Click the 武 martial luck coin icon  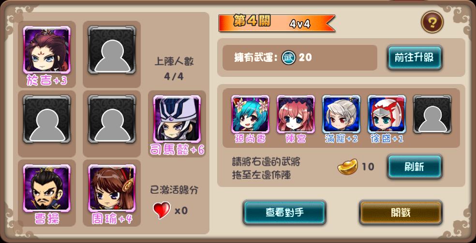click(x=288, y=57)
